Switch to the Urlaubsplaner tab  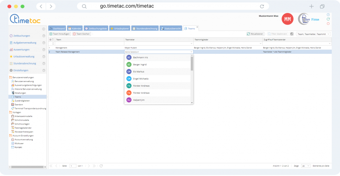click(120, 29)
